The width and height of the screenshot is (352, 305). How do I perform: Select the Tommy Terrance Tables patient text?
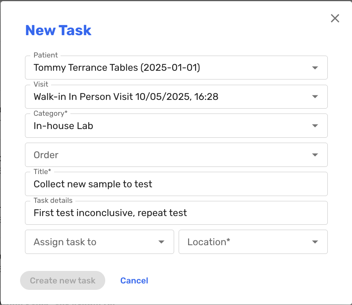117,68
